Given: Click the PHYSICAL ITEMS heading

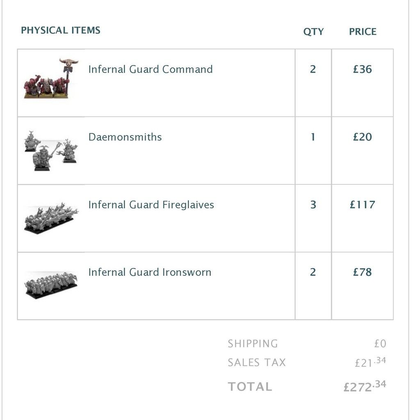Looking at the screenshot, I should point(61,30).
